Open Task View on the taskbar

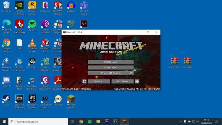click(72, 122)
